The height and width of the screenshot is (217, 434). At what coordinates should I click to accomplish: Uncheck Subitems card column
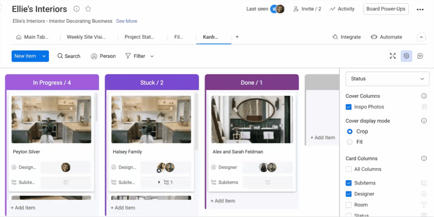coord(349,183)
